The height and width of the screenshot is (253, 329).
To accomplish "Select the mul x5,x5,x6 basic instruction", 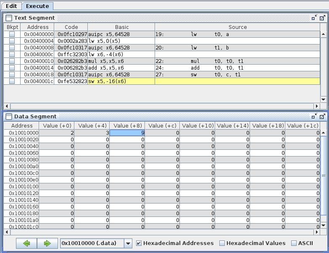I will (x=121, y=61).
